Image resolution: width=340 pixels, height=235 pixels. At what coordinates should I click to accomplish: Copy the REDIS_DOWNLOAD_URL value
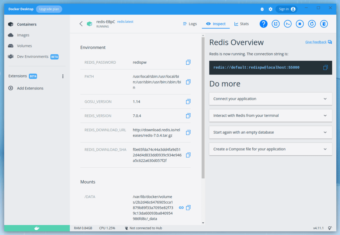click(188, 133)
